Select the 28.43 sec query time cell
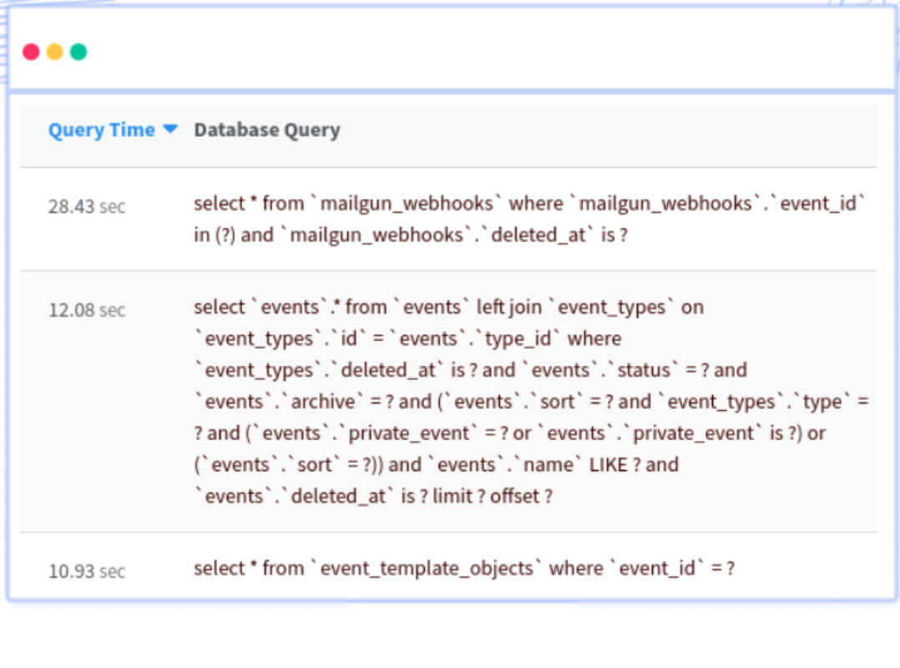The image size is (900, 668). [87, 206]
